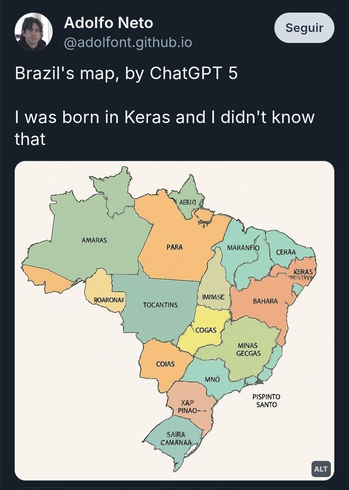Click the MINAS GECGAS region
Viewport: 349px width, 490px height.
pos(249,349)
